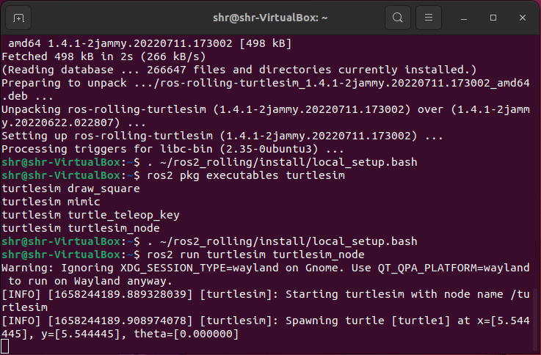This screenshot has width=541, height=355.
Task: Close the terminal window
Action: (523, 18)
